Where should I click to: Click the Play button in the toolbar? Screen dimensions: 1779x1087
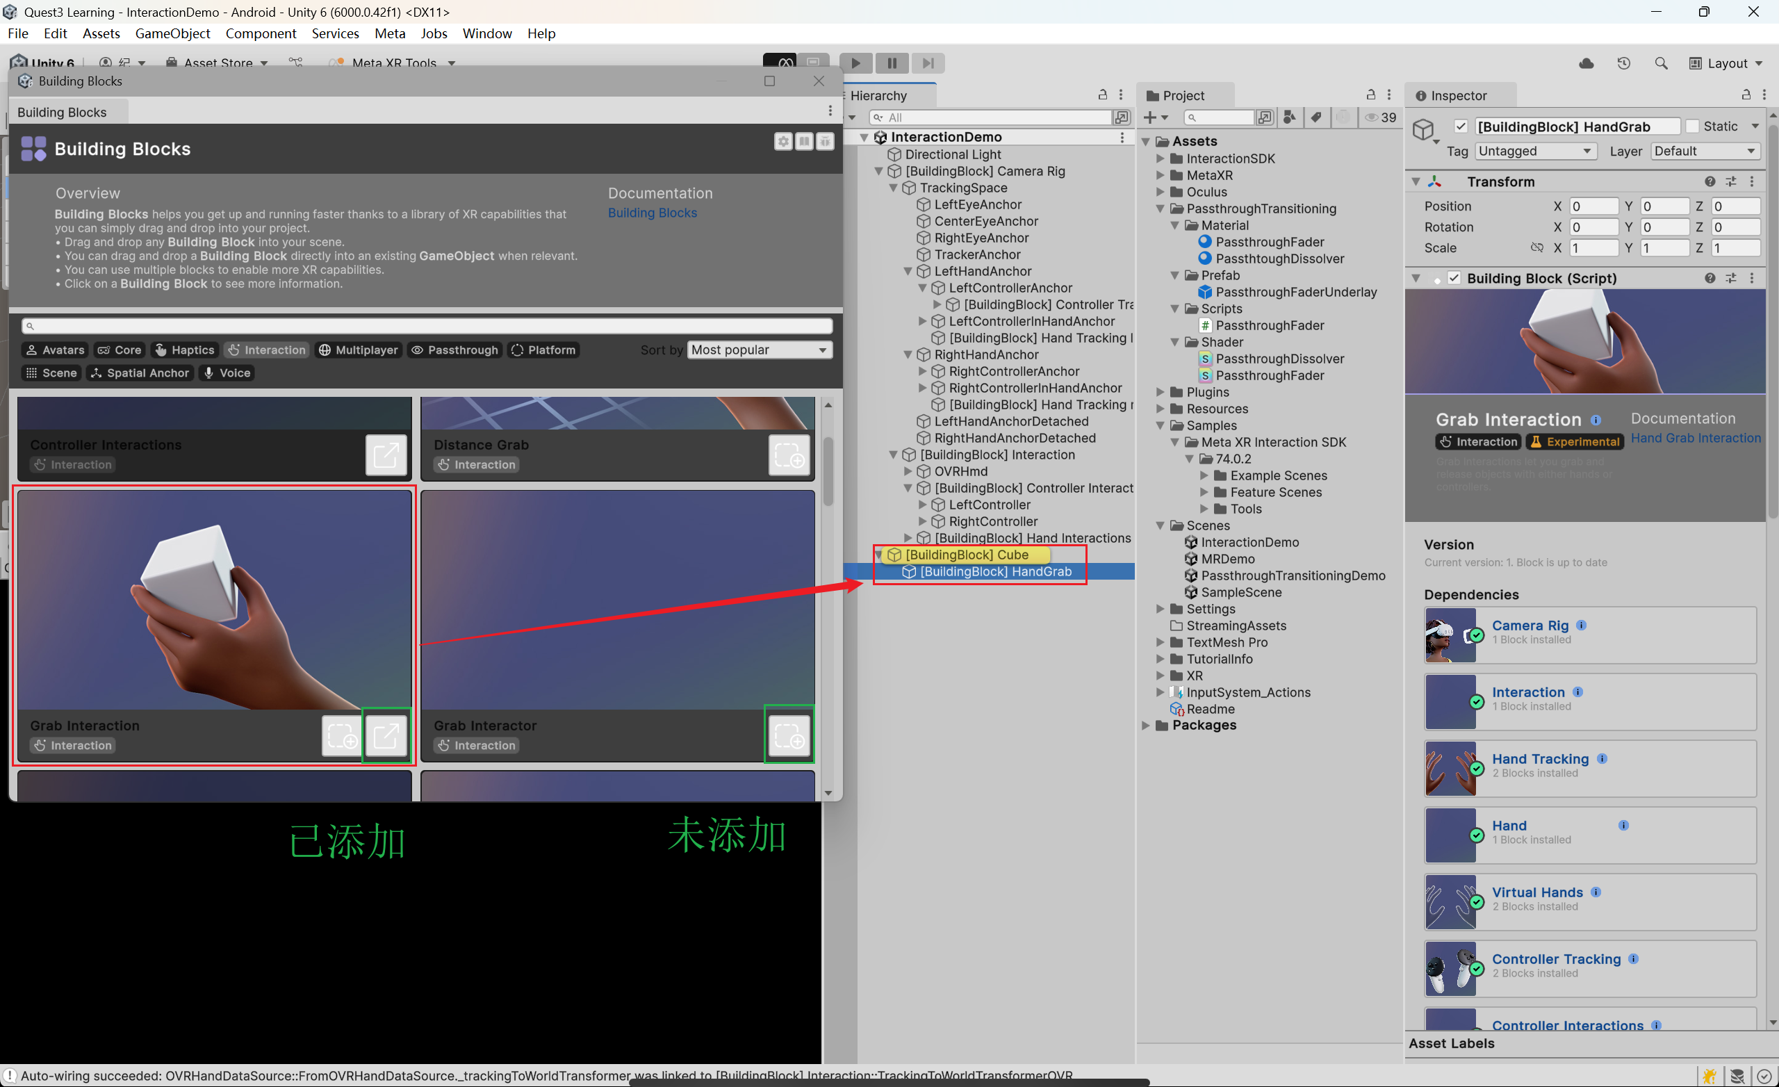855,63
